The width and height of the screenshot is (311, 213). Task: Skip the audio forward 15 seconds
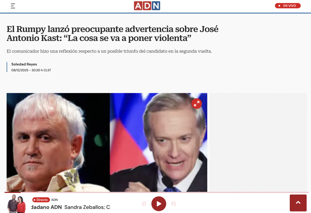173,204
